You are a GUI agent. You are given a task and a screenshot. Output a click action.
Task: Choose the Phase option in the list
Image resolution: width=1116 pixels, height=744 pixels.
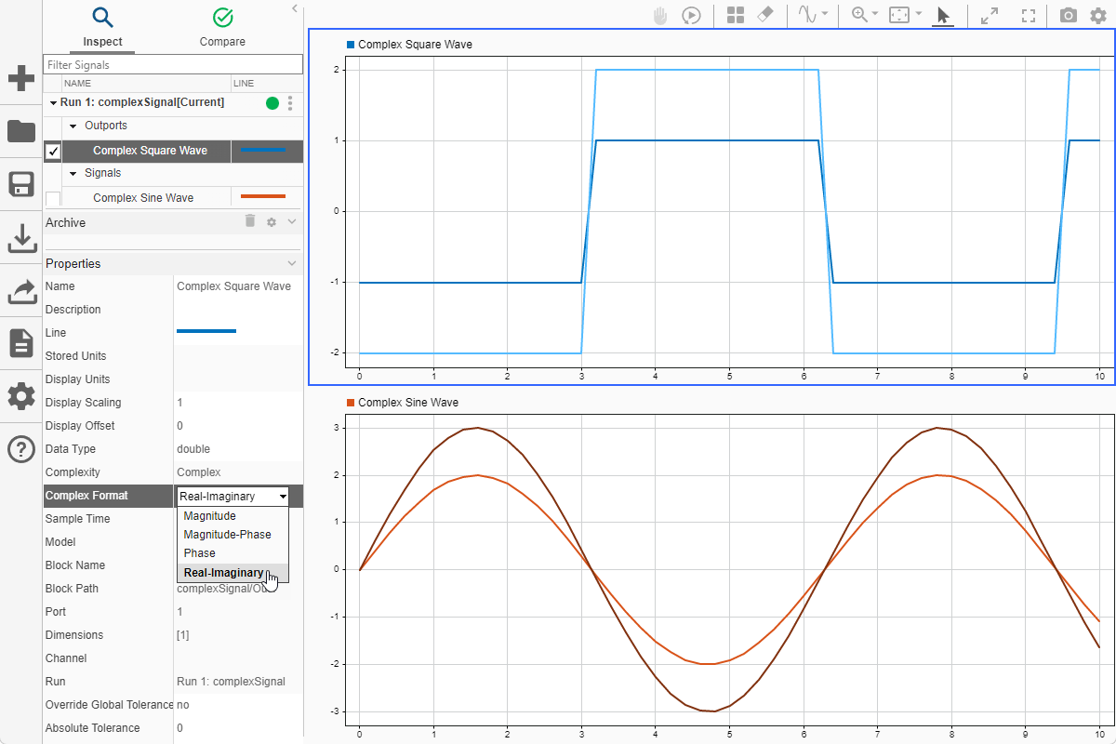(x=200, y=553)
